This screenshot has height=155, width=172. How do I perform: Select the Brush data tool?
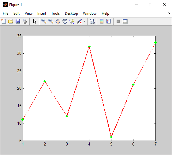[79, 21]
